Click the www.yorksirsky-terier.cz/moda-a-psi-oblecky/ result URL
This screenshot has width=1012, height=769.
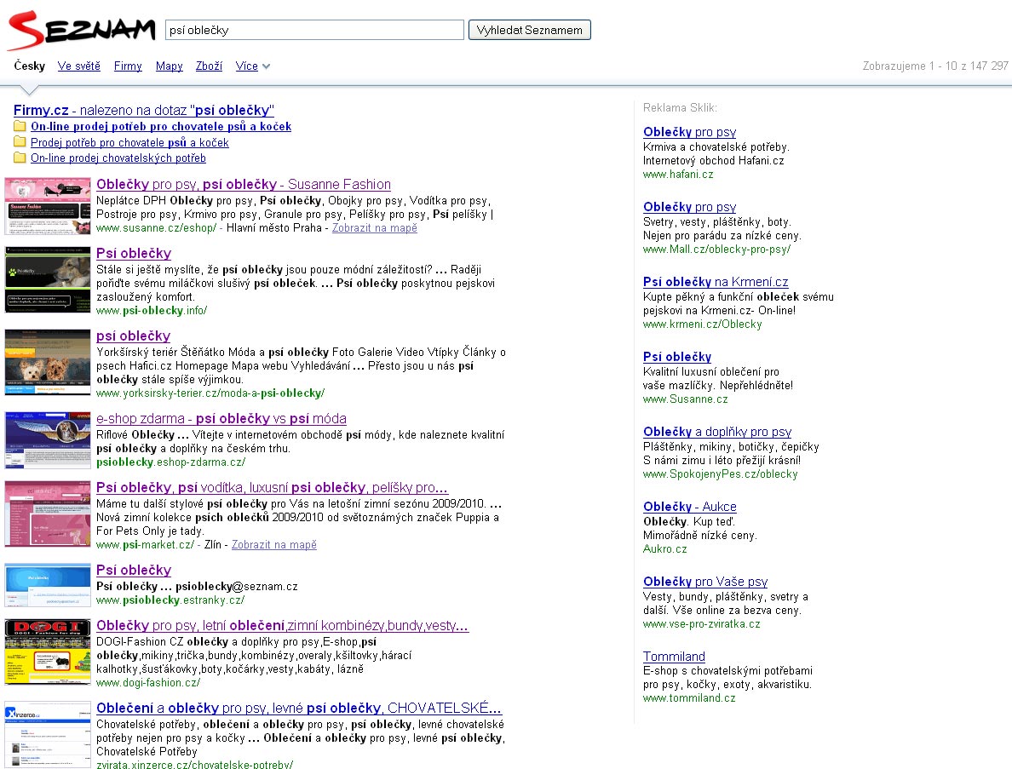click(x=210, y=393)
